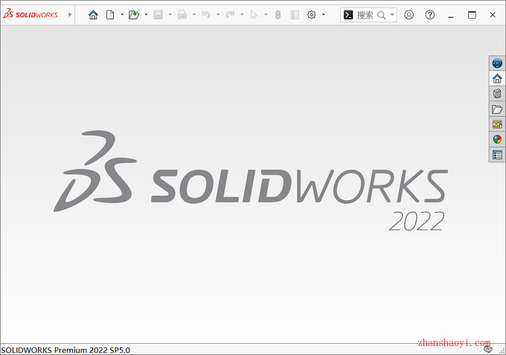Screen dimensions: 506x355
Task: Expand the Undo dropdown arrow
Action: (x=218, y=15)
